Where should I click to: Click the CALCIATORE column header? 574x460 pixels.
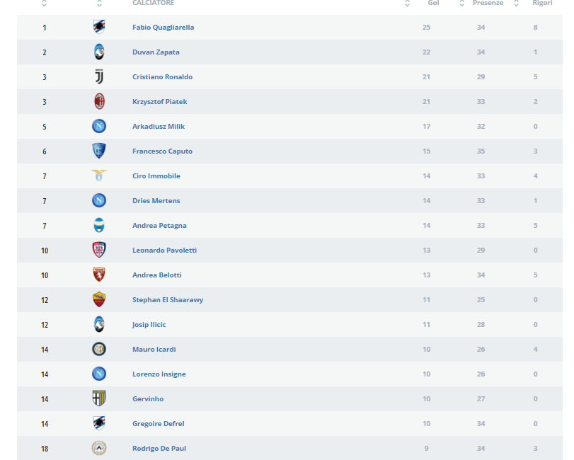point(154,3)
